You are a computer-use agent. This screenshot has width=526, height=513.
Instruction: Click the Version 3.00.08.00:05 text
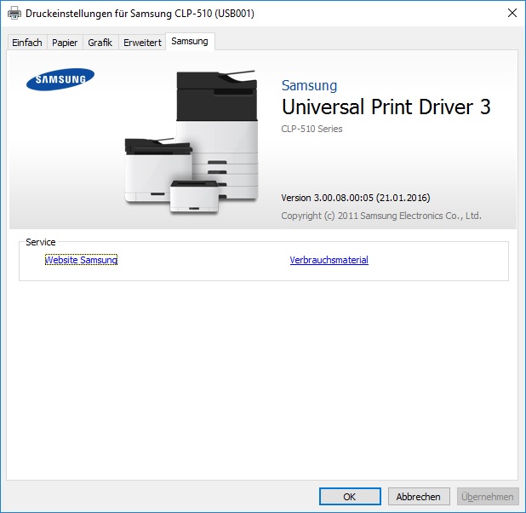(356, 198)
